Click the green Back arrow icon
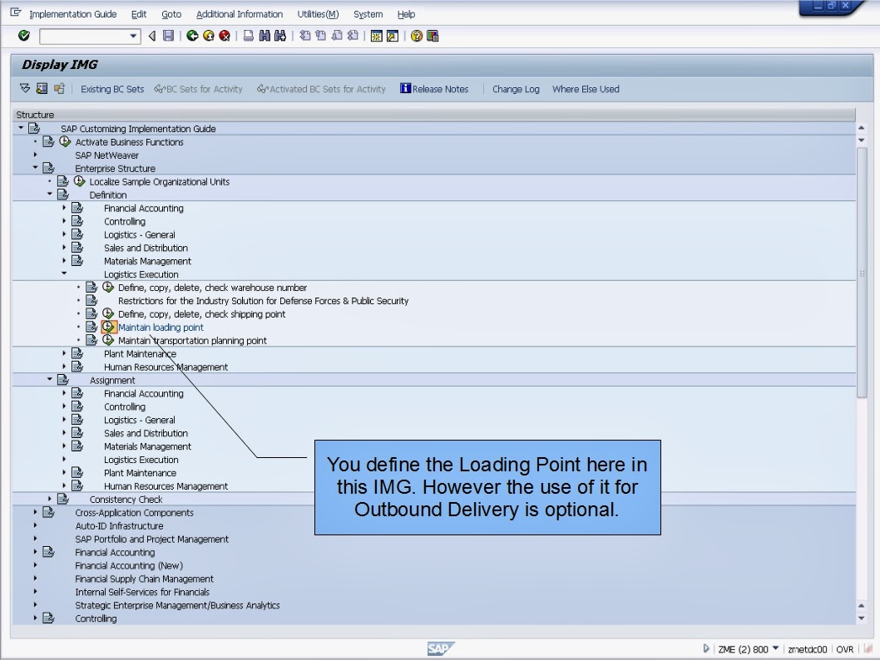Viewport: 880px width, 660px height. point(192,36)
